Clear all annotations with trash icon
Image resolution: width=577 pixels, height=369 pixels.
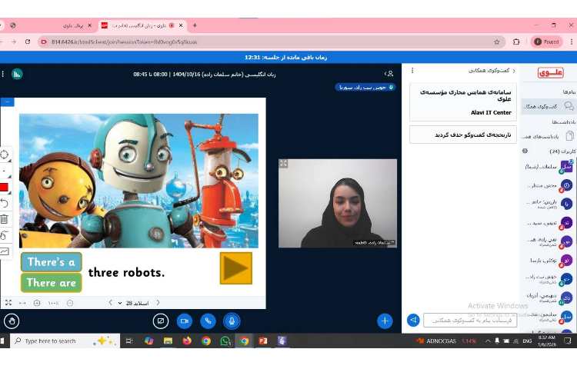click(x=4, y=219)
